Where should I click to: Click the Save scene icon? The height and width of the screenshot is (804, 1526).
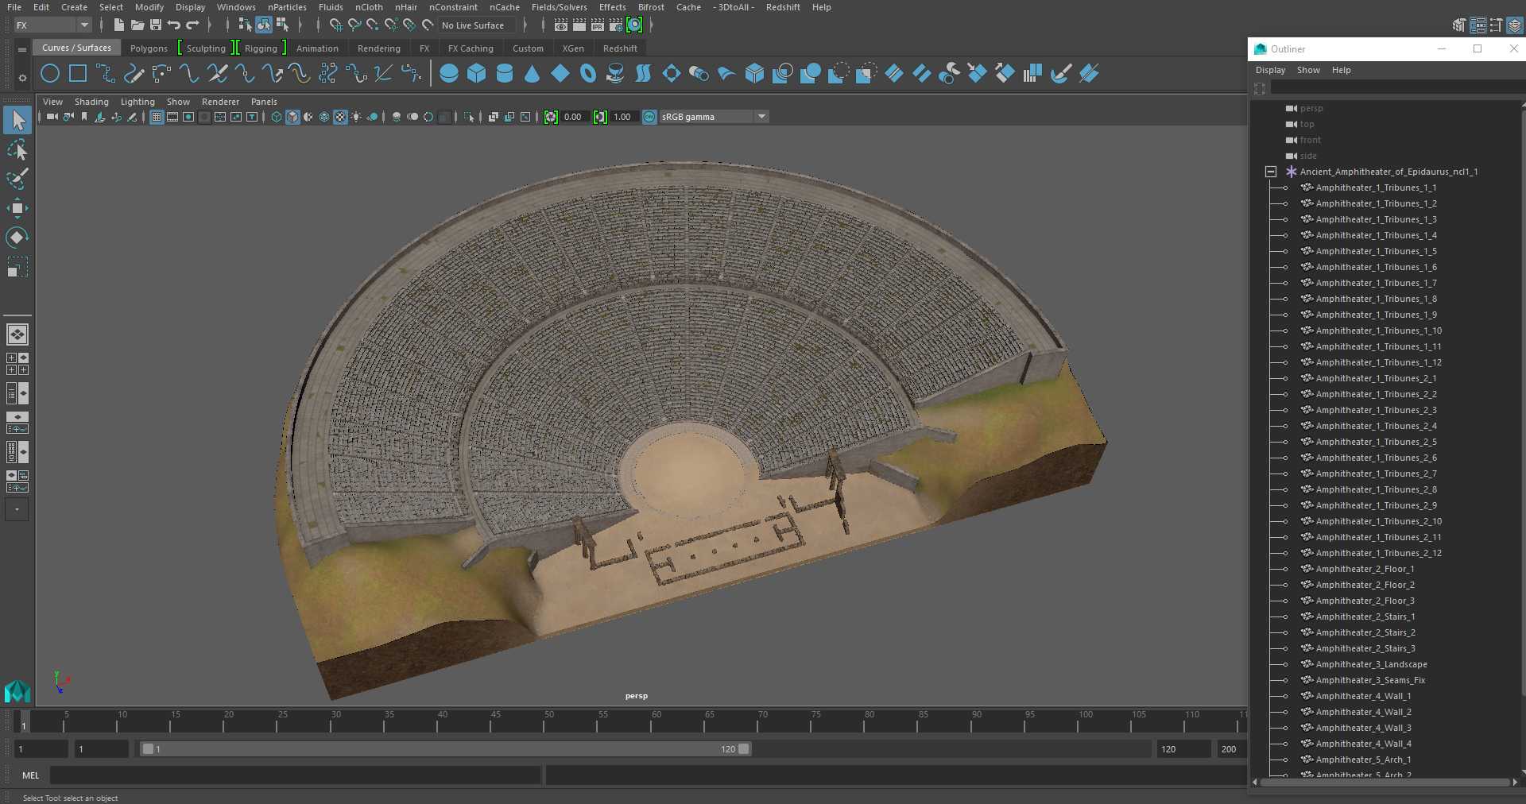coord(156,25)
